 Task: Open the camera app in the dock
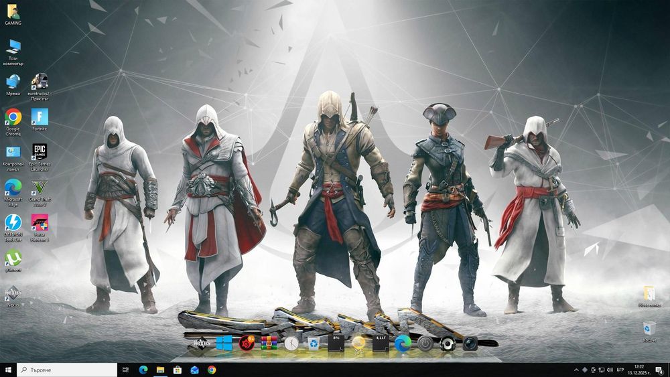[x=470, y=344]
